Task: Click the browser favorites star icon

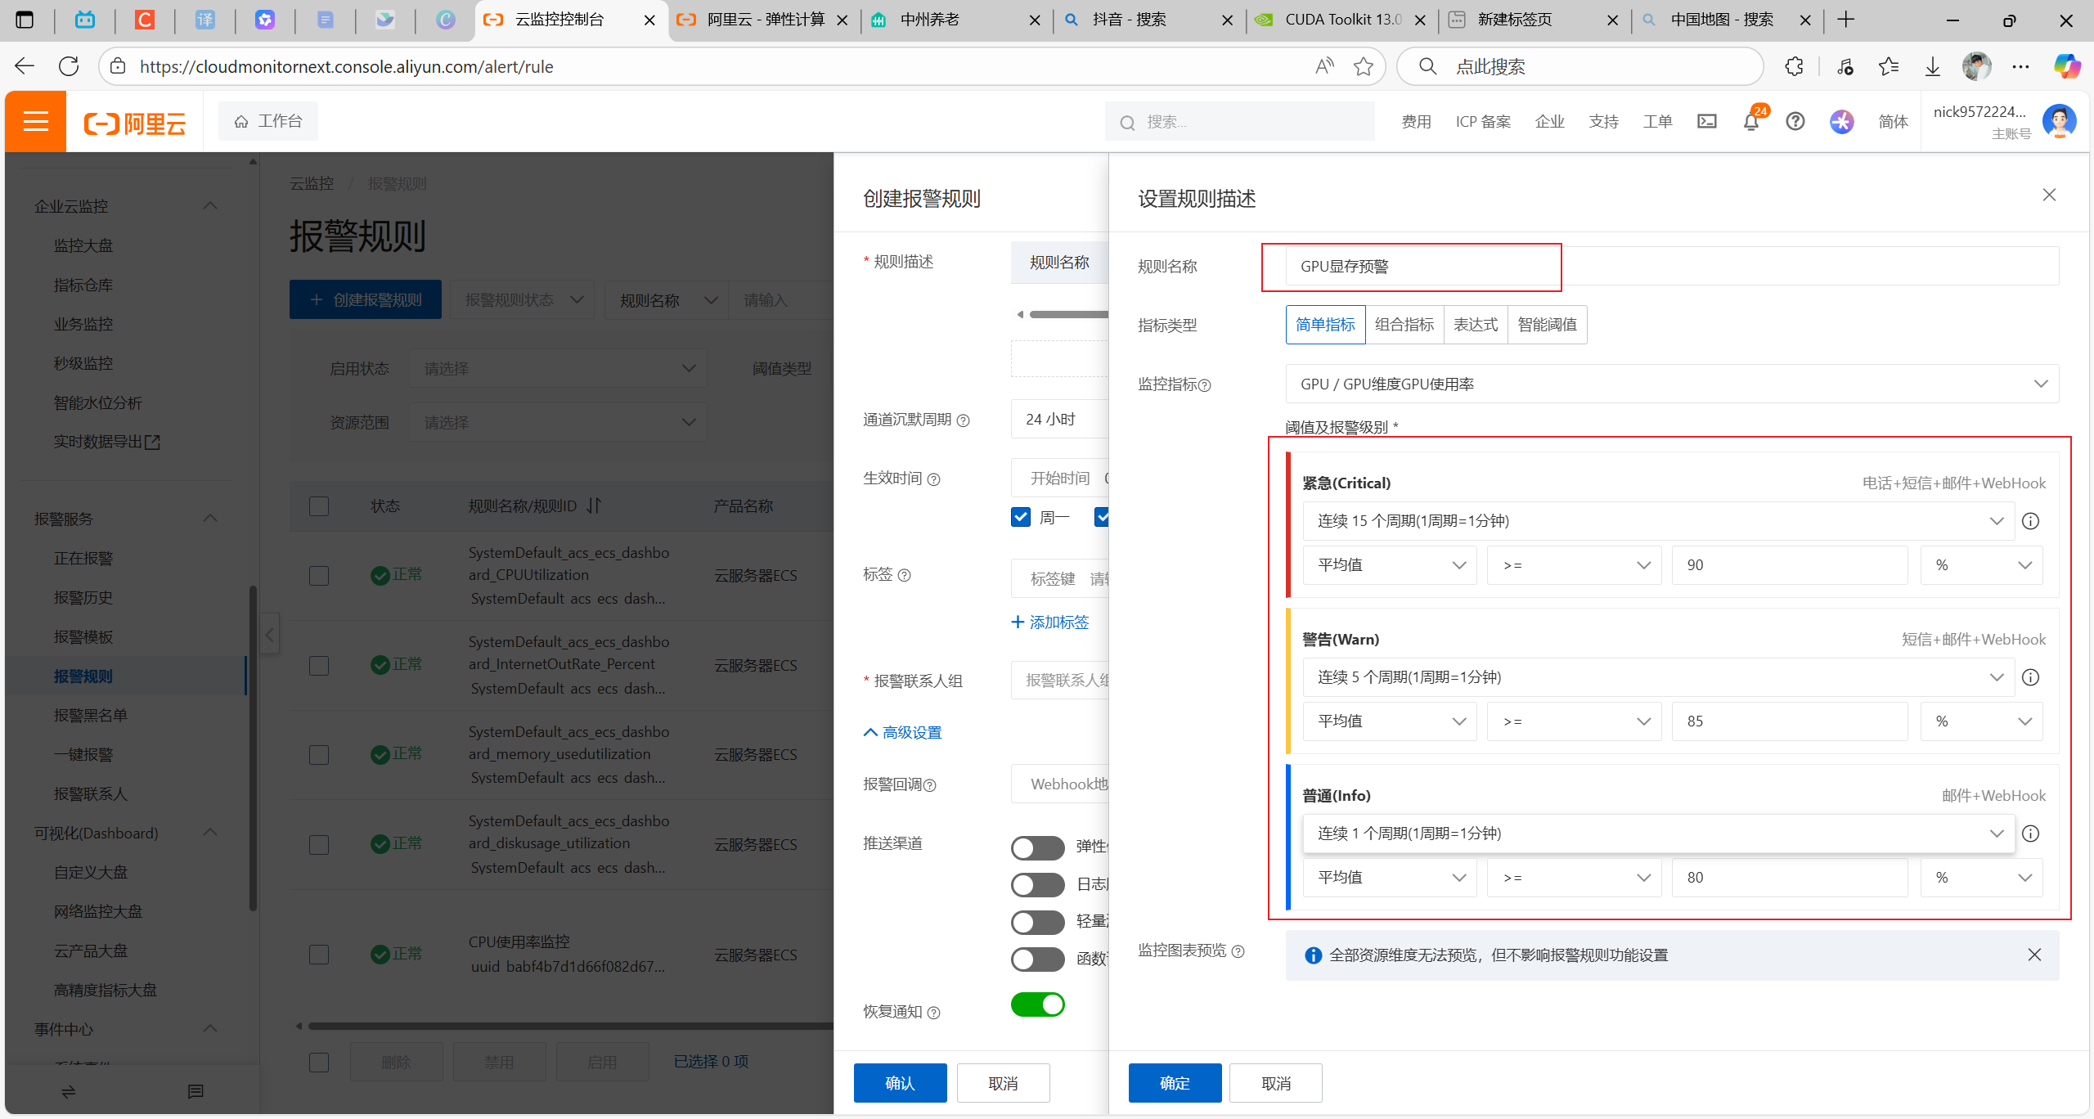Action: tap(1363, 66)
